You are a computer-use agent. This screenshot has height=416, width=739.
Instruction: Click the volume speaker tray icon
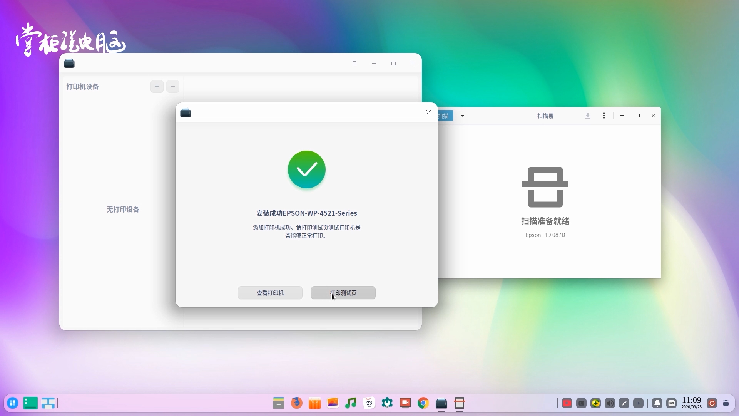click(610, 403)
